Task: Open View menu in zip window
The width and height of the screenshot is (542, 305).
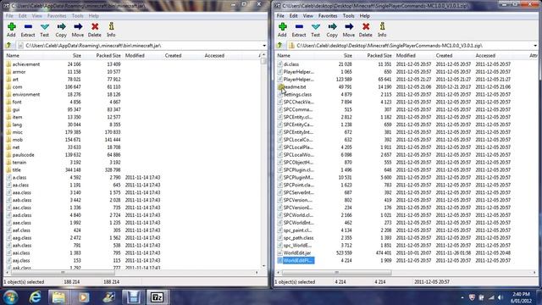Action: [x=307, y=16]
